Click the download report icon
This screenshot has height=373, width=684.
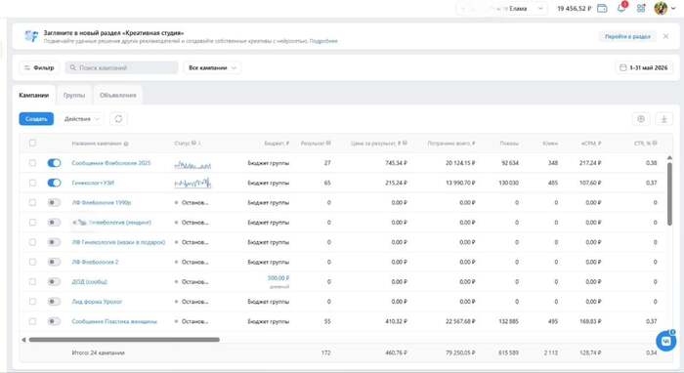pos(663,119)
